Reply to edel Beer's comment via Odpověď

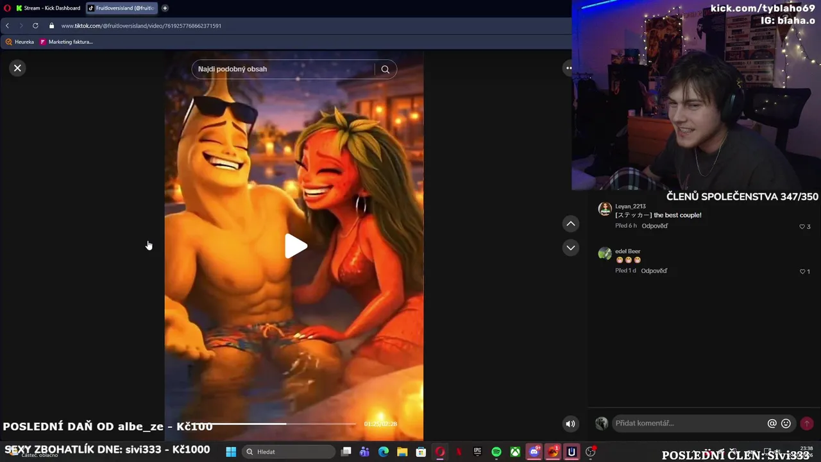tap(654, 271)
